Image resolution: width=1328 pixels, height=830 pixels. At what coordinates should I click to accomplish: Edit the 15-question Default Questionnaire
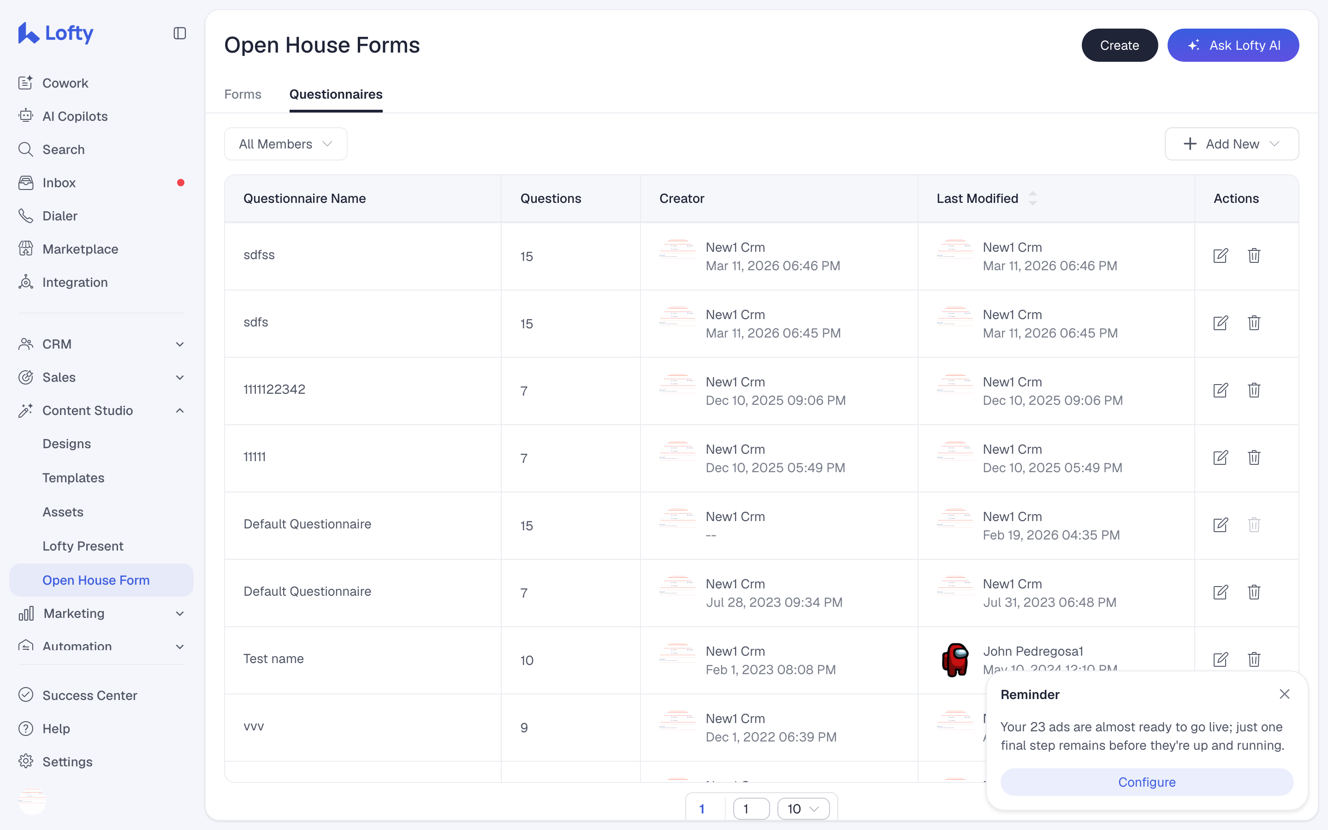tap(1221, 525)
